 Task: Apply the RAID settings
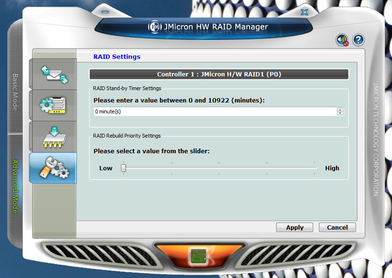(295, 228)
